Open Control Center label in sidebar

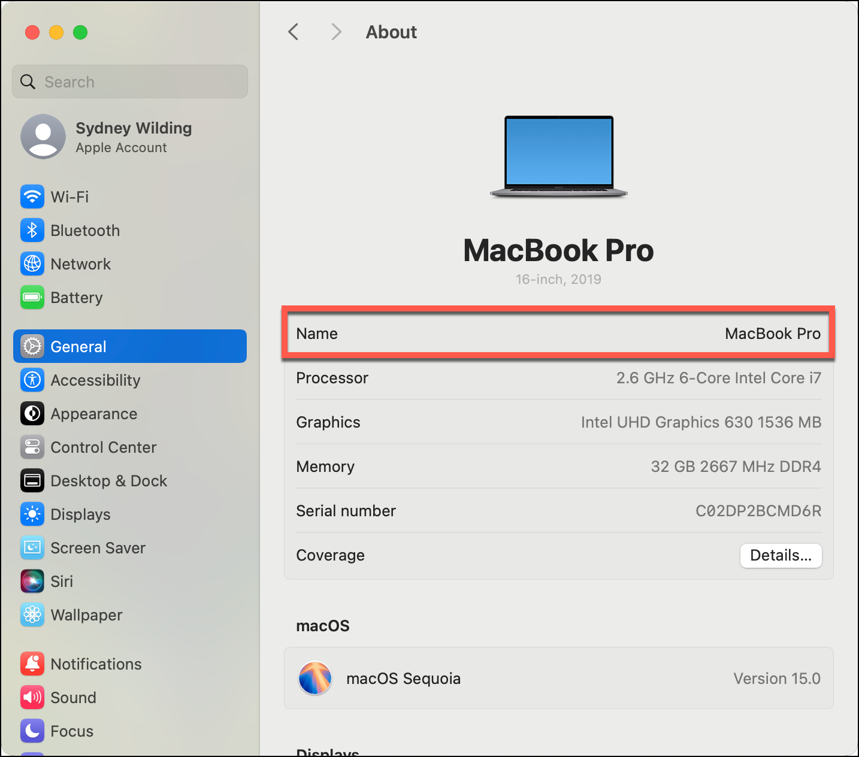104,447
